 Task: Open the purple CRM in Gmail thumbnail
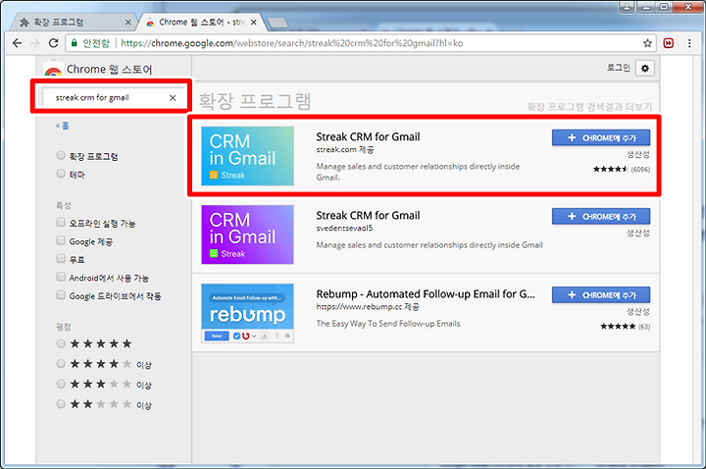(x=248, y=234)
